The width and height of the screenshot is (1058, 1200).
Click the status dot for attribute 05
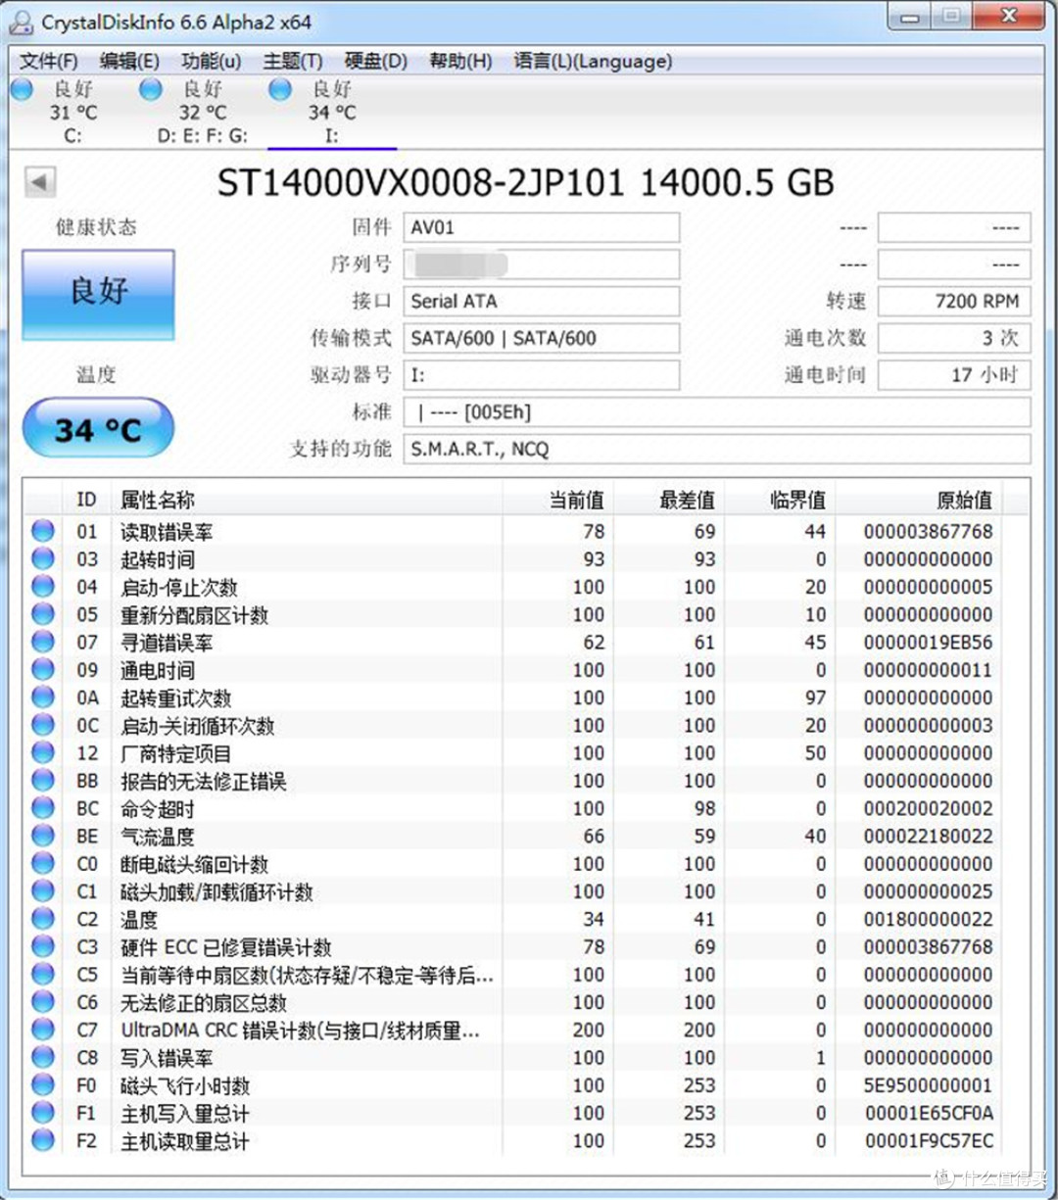tap(43, 614)
